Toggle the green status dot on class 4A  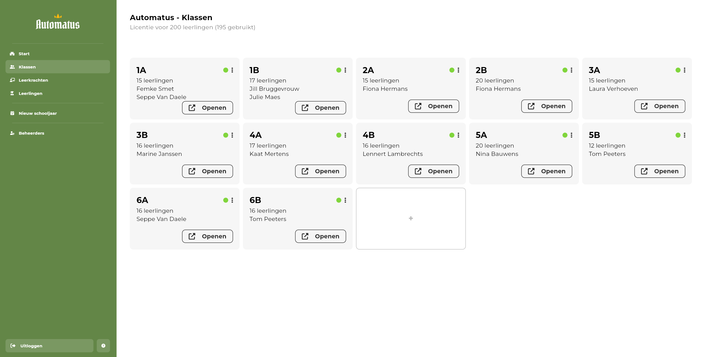(x=339, y=135)
